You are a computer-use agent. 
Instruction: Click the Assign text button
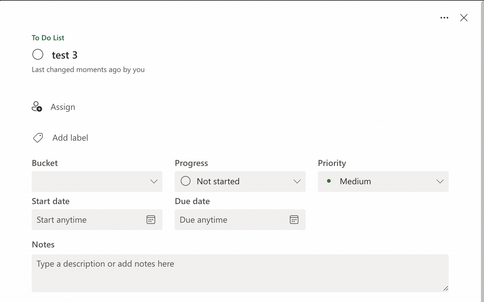(x=63, y=107)
